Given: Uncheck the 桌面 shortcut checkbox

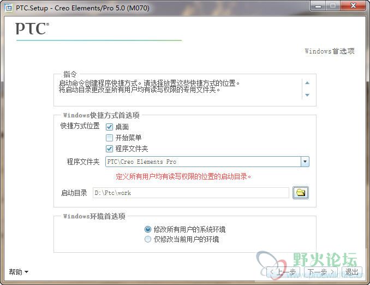Looking at the screenshot, I should pos(109,127).
